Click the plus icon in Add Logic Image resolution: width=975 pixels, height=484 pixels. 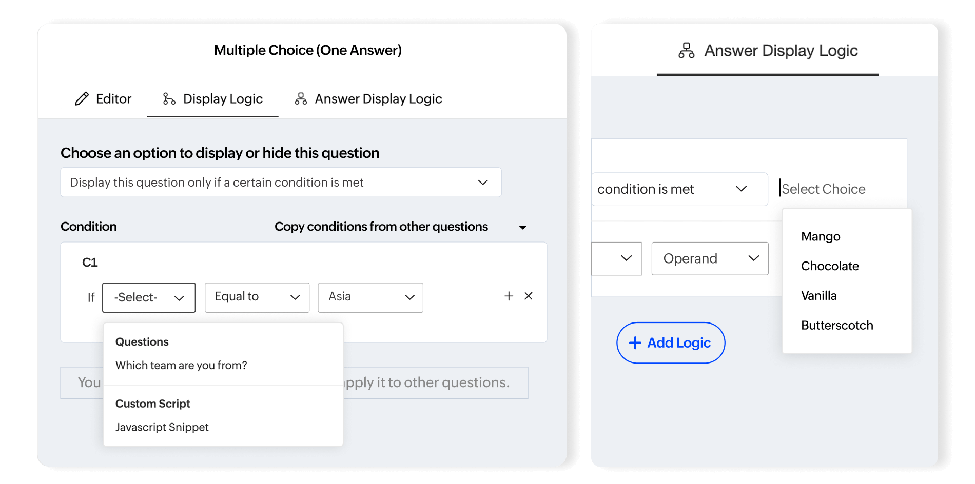(635, 343)
